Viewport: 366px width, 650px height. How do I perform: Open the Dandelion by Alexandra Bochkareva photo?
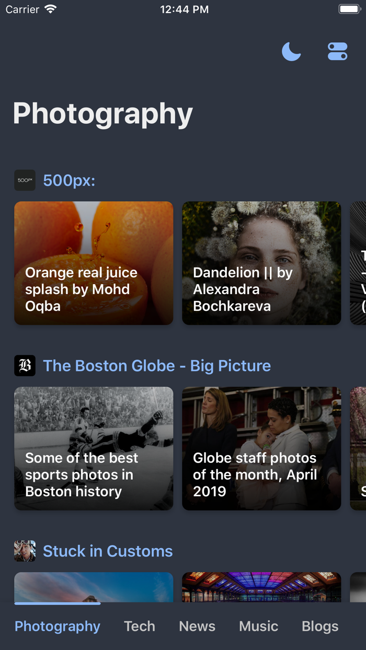(x=261, y=263)
